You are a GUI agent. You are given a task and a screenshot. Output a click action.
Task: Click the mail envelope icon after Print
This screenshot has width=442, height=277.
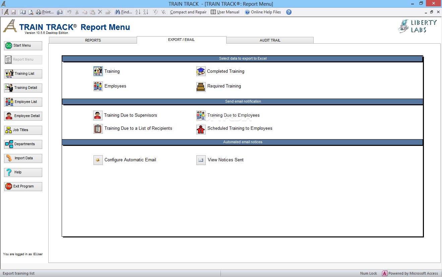coord(60,12)
